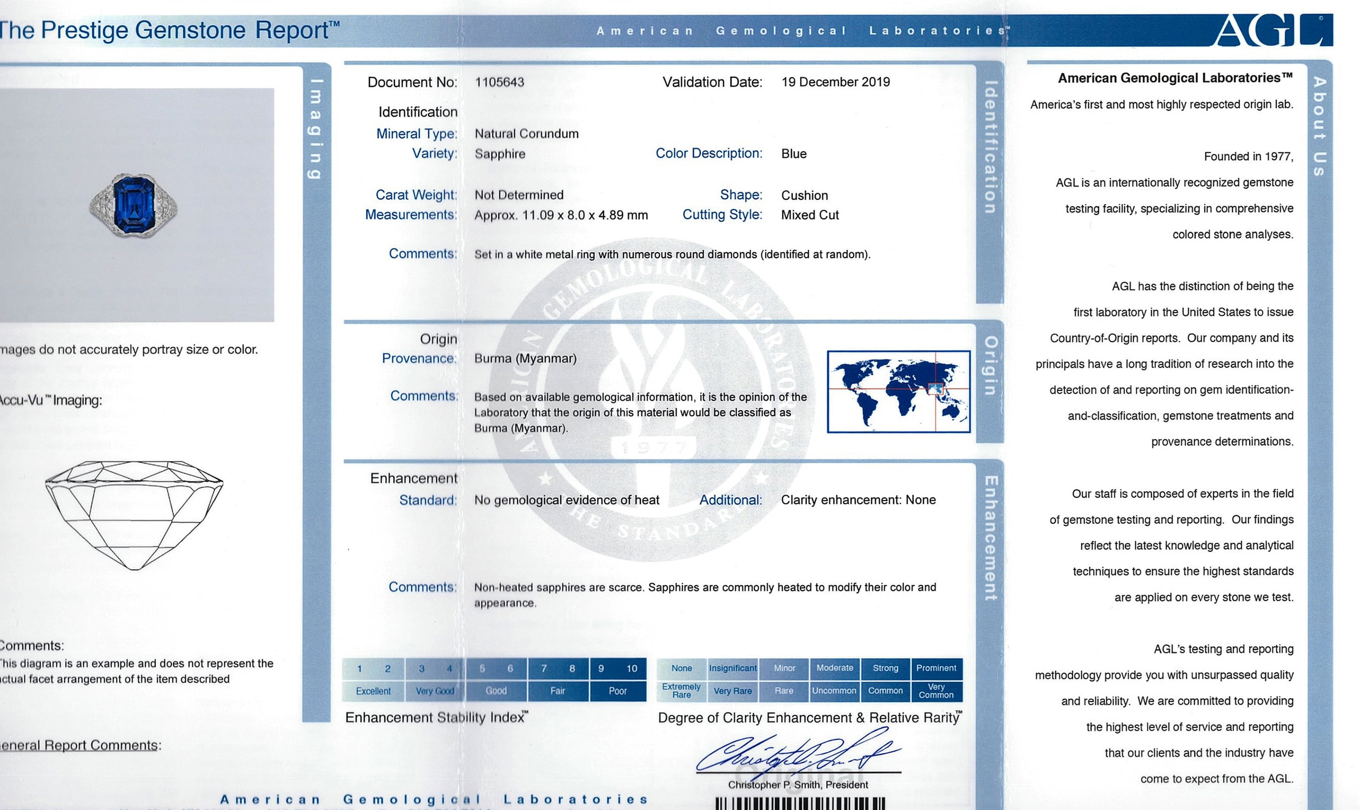Screen dimensions: 1360x810
Task: Select the vertical Identification tab
Action: [x=990, y=147]
